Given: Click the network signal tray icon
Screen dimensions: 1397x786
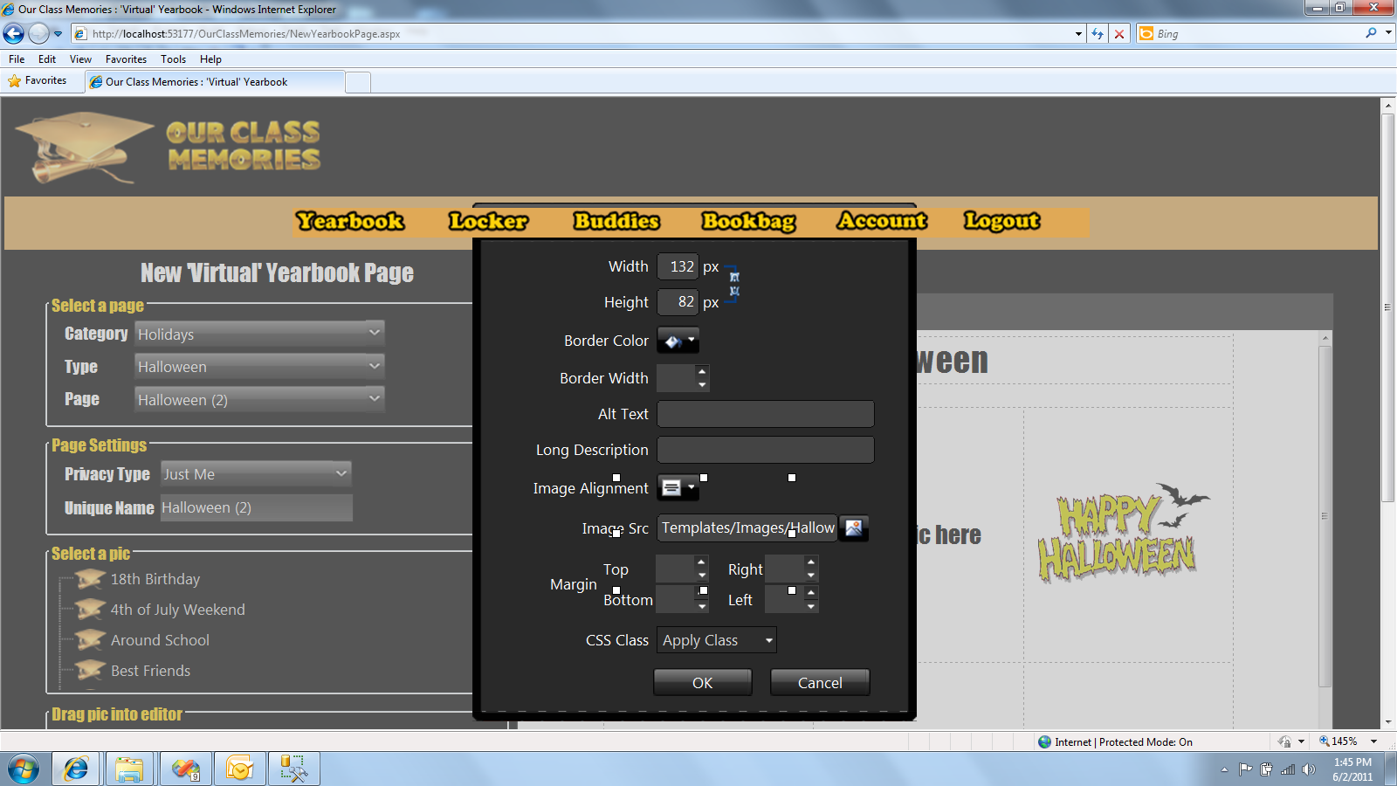Looking at the screenshot, I should [x=1288, y=769].
